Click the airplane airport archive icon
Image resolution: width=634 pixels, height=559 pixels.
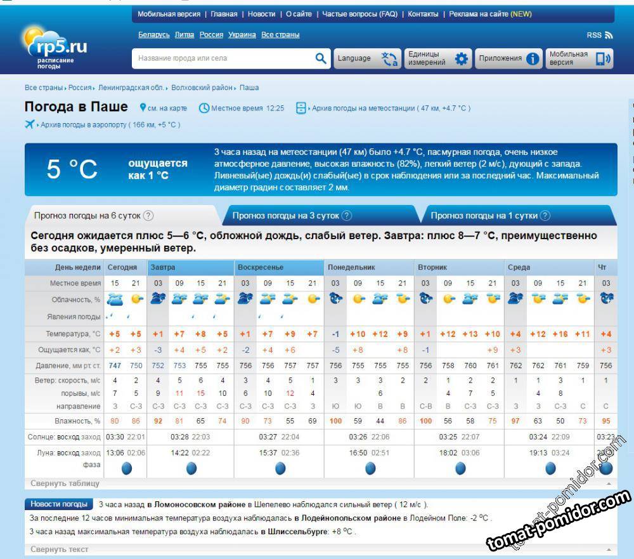[x=29, y=124]
